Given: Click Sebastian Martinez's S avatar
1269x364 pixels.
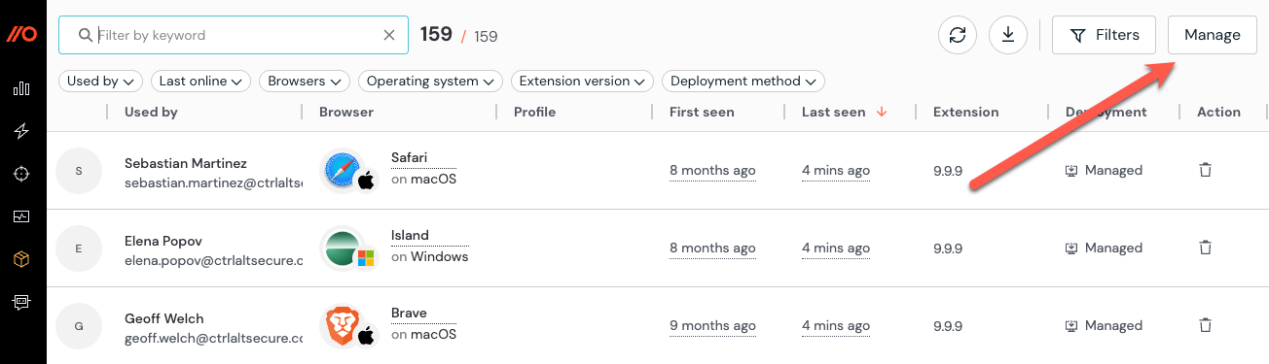Looking at the screenshot, I should click(79, 171).
